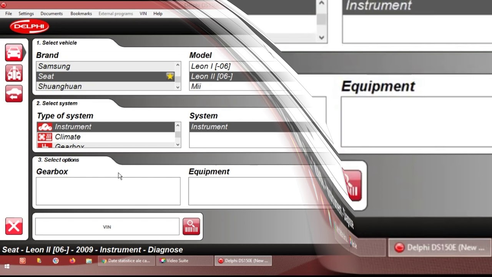Select Samsung in Brand list
This screenshot has height=277, width=492.
pos(105,66)
